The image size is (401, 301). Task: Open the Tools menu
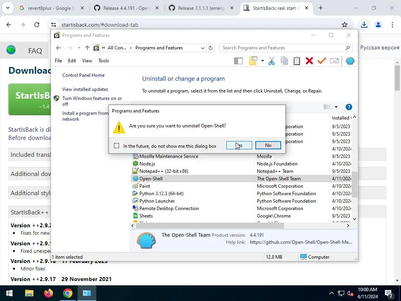click(103, 61)
